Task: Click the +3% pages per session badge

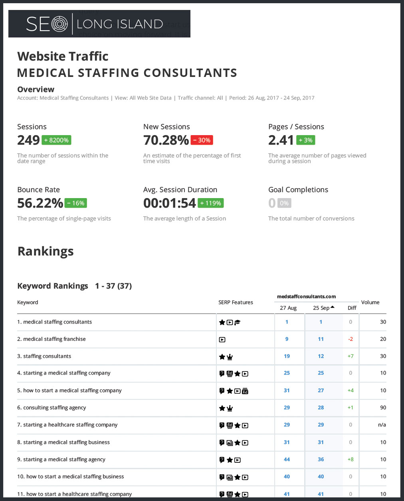Action: pyautogui.click(x=305, y=140)
